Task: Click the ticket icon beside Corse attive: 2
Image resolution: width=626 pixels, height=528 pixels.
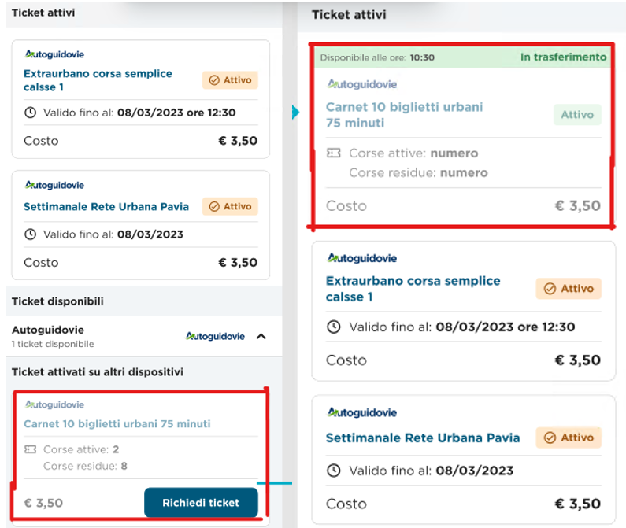Action: point(31,449)
